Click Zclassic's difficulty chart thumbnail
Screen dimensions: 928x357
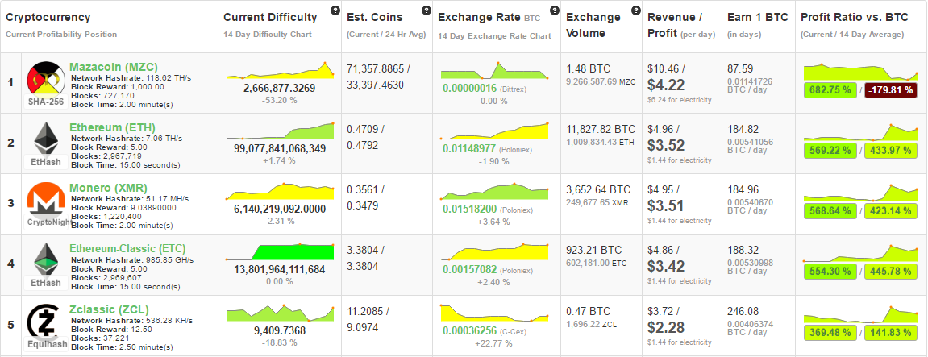(280, 313)
